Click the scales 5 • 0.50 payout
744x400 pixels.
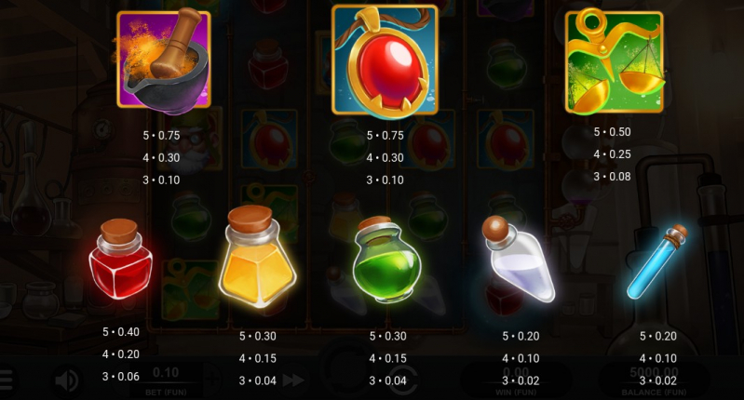612,132
